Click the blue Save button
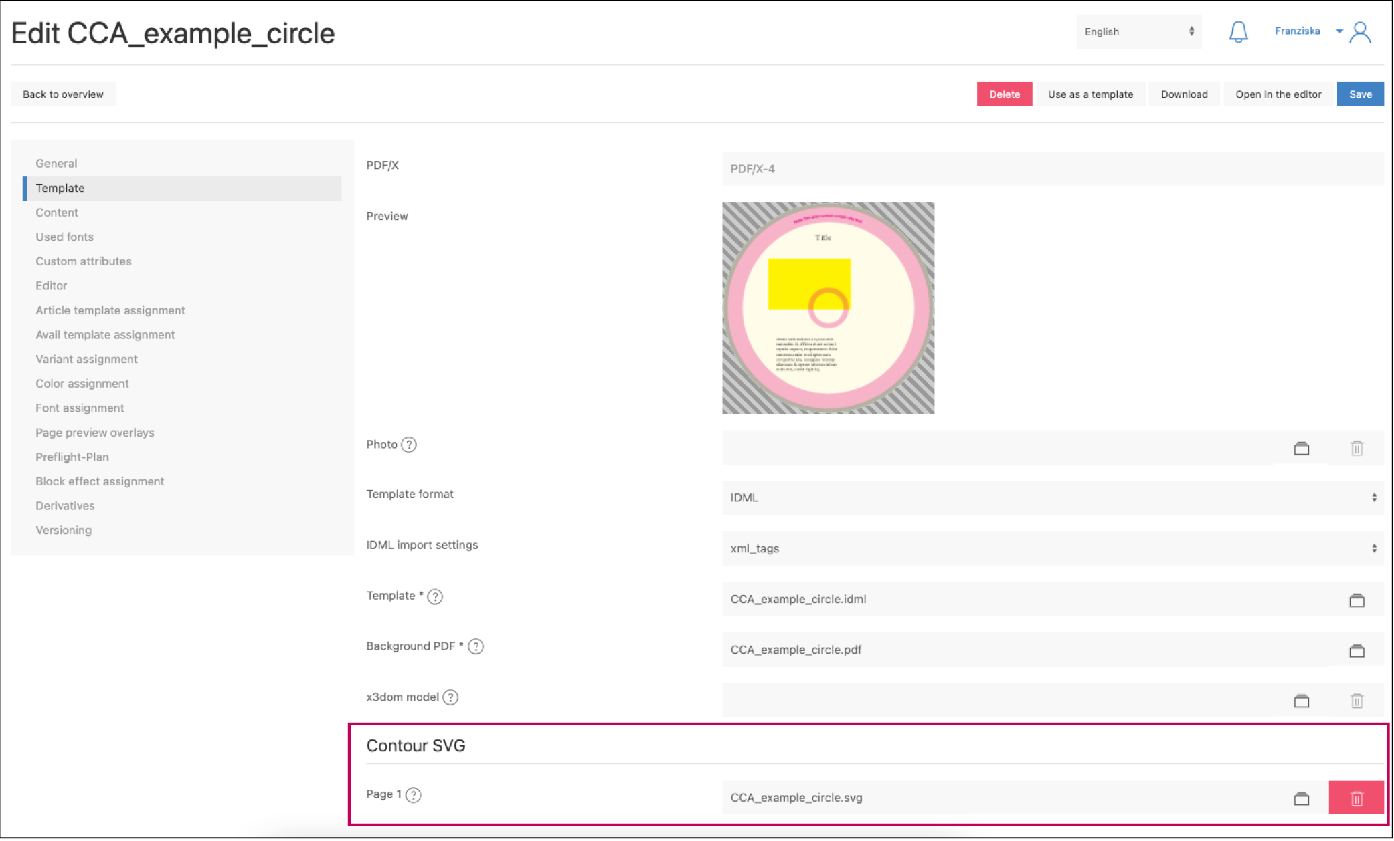The image size is (1394, 841). tap(1360, 94)
